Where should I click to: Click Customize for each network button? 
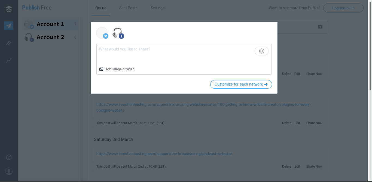[241, 84]
